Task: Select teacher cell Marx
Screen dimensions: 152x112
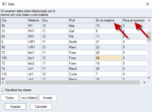Action: click(x=82, y=47)
